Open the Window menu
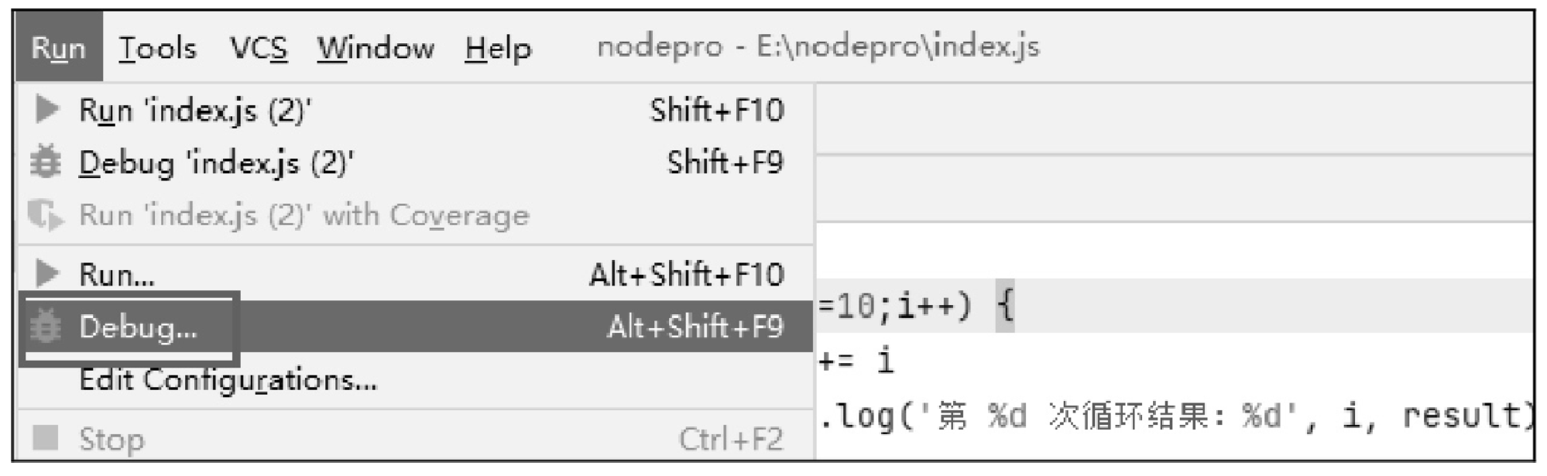This screenshot has width=1547, height=476. click(376, 48)
